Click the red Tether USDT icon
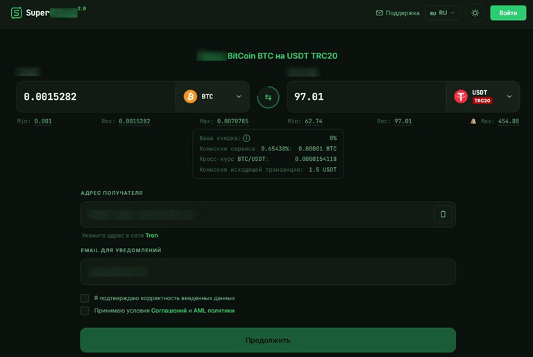 [461, 96]
